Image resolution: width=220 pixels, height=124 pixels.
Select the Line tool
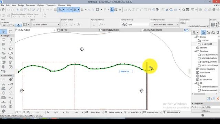(x=11, y=89)
